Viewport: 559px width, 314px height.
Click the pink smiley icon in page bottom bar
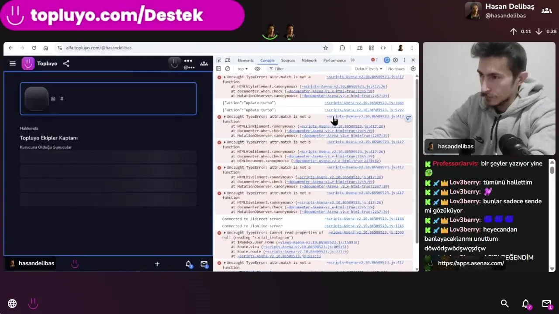click(x=75, y=264)
